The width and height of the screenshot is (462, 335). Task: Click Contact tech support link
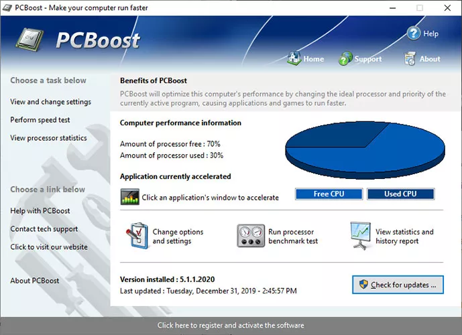pyautogui.click(x=44, y=229)
